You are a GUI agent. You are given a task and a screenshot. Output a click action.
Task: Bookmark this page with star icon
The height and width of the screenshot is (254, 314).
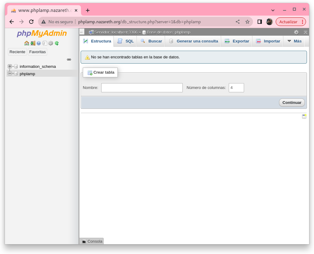click(x=247, y=22)
